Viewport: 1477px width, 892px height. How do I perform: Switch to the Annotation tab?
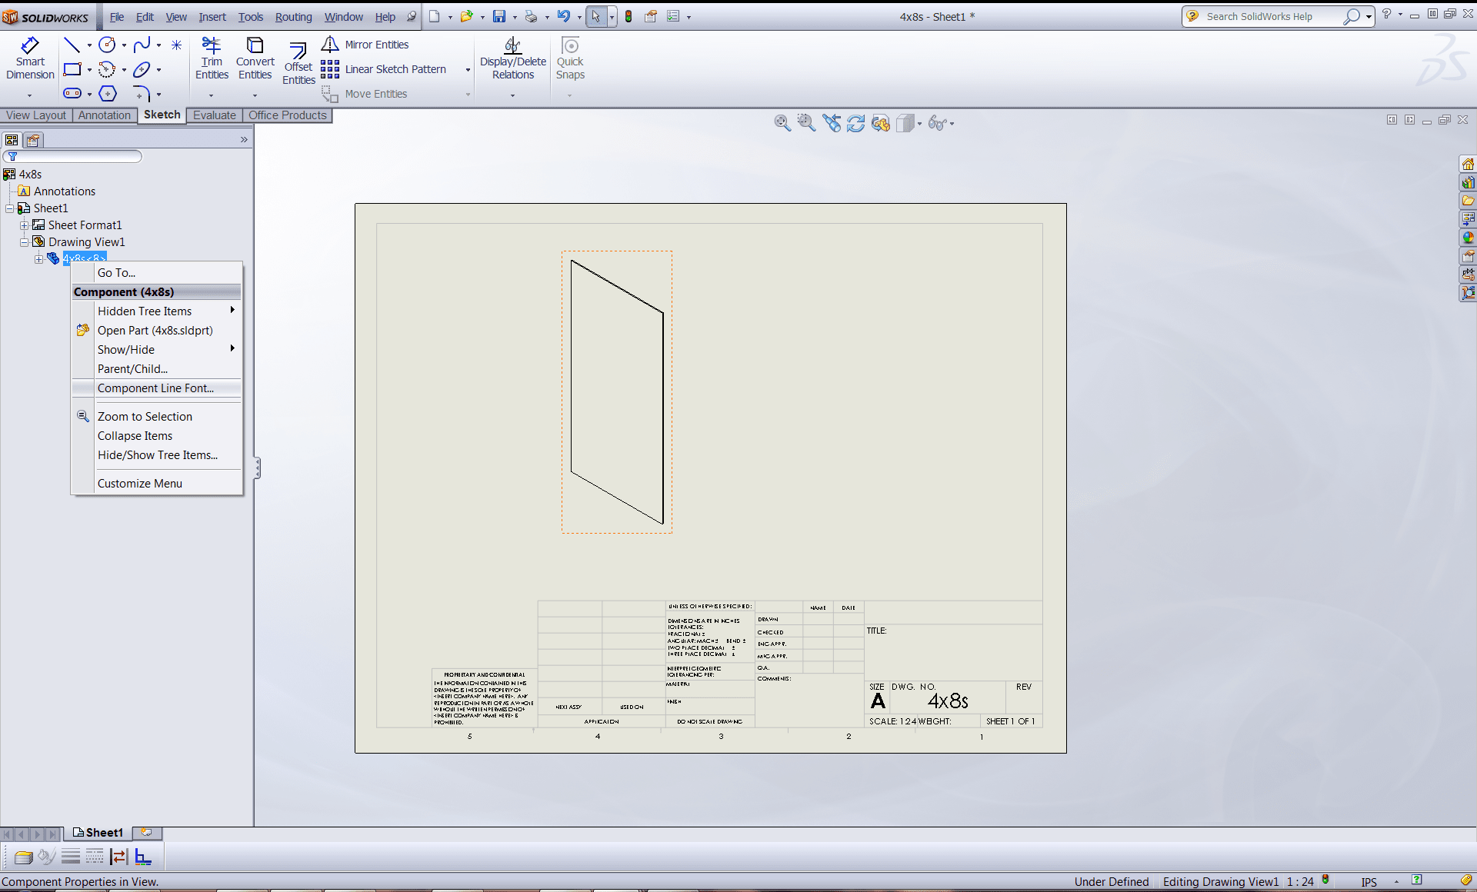(105, 115)
